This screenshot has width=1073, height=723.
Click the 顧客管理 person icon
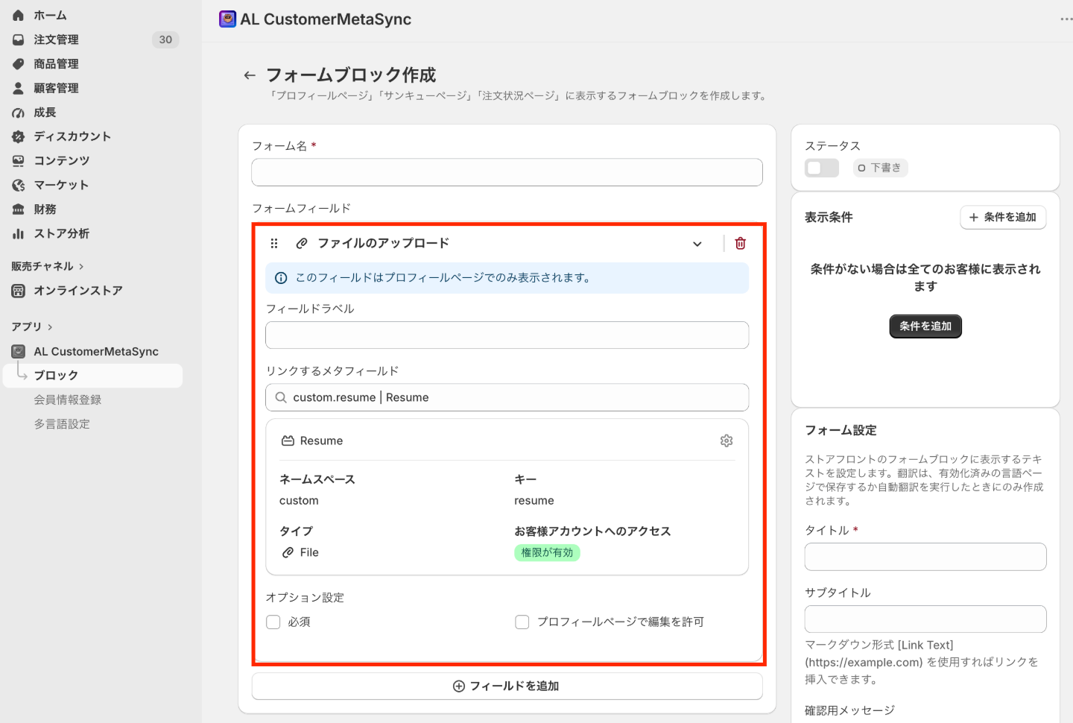pyautogui.click(x=19, y=88)
